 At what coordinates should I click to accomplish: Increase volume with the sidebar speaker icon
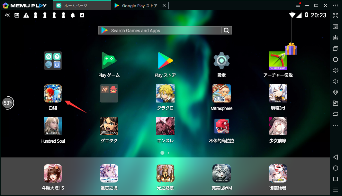click(336, 70)
